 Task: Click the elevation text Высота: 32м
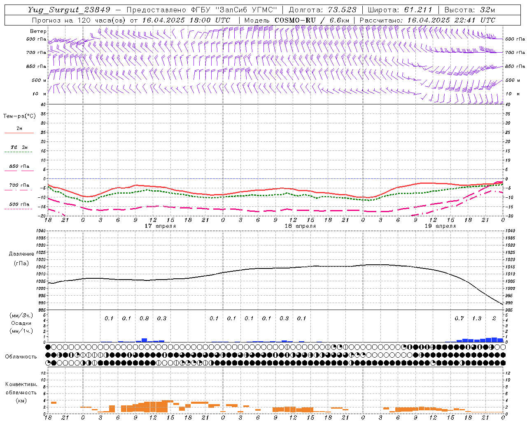pos(469,10)
